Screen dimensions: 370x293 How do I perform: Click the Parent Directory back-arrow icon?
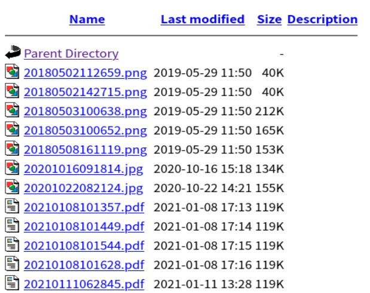click(13, 53)
